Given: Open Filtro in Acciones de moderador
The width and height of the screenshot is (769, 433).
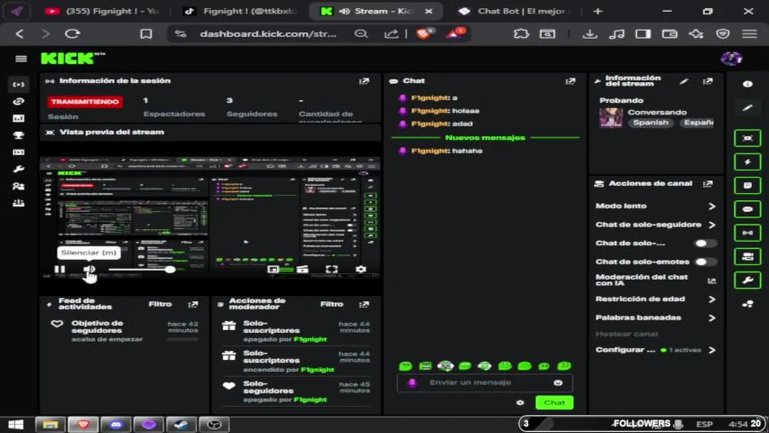Looking at the screenshot, I should (x=332, y=304).
